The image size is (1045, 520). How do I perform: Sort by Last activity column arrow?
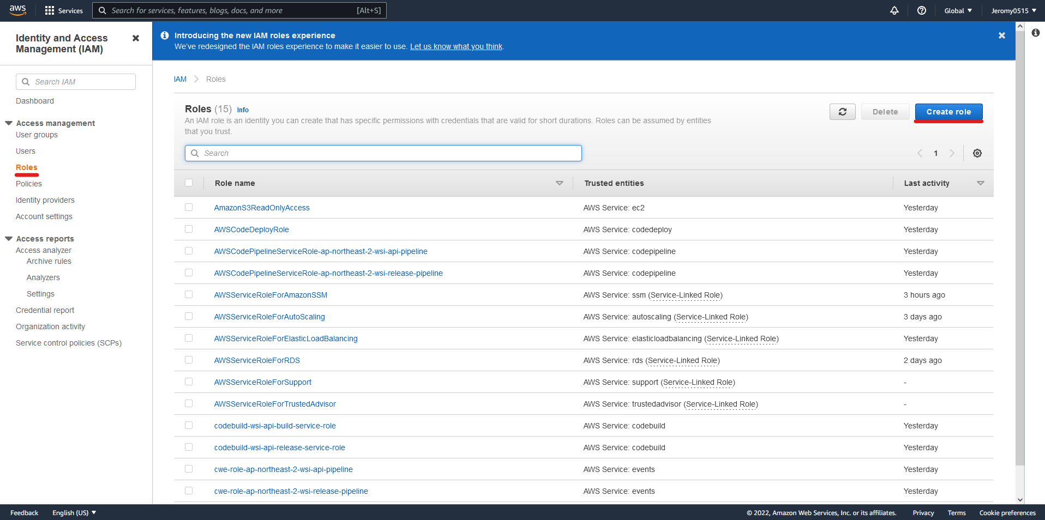[x=981, y=183]
